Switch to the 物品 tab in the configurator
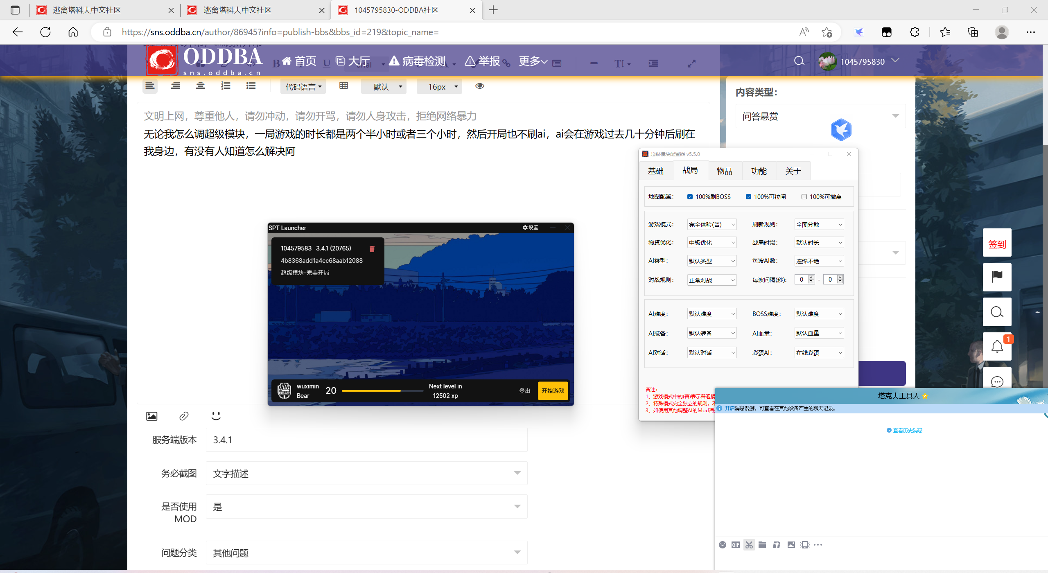This screenshot has width=1048, height=573. (724, 171)
